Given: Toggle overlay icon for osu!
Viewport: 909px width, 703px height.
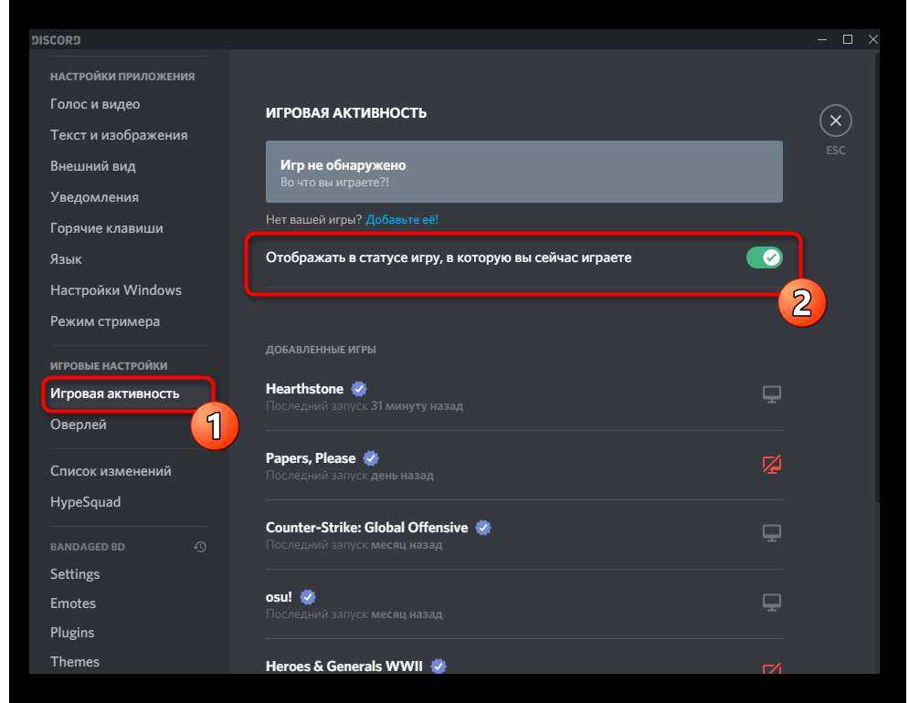Looking at the screenshot, I should 772,603.
